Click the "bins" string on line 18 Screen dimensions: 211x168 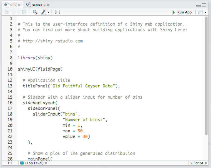tap(70, 114)
